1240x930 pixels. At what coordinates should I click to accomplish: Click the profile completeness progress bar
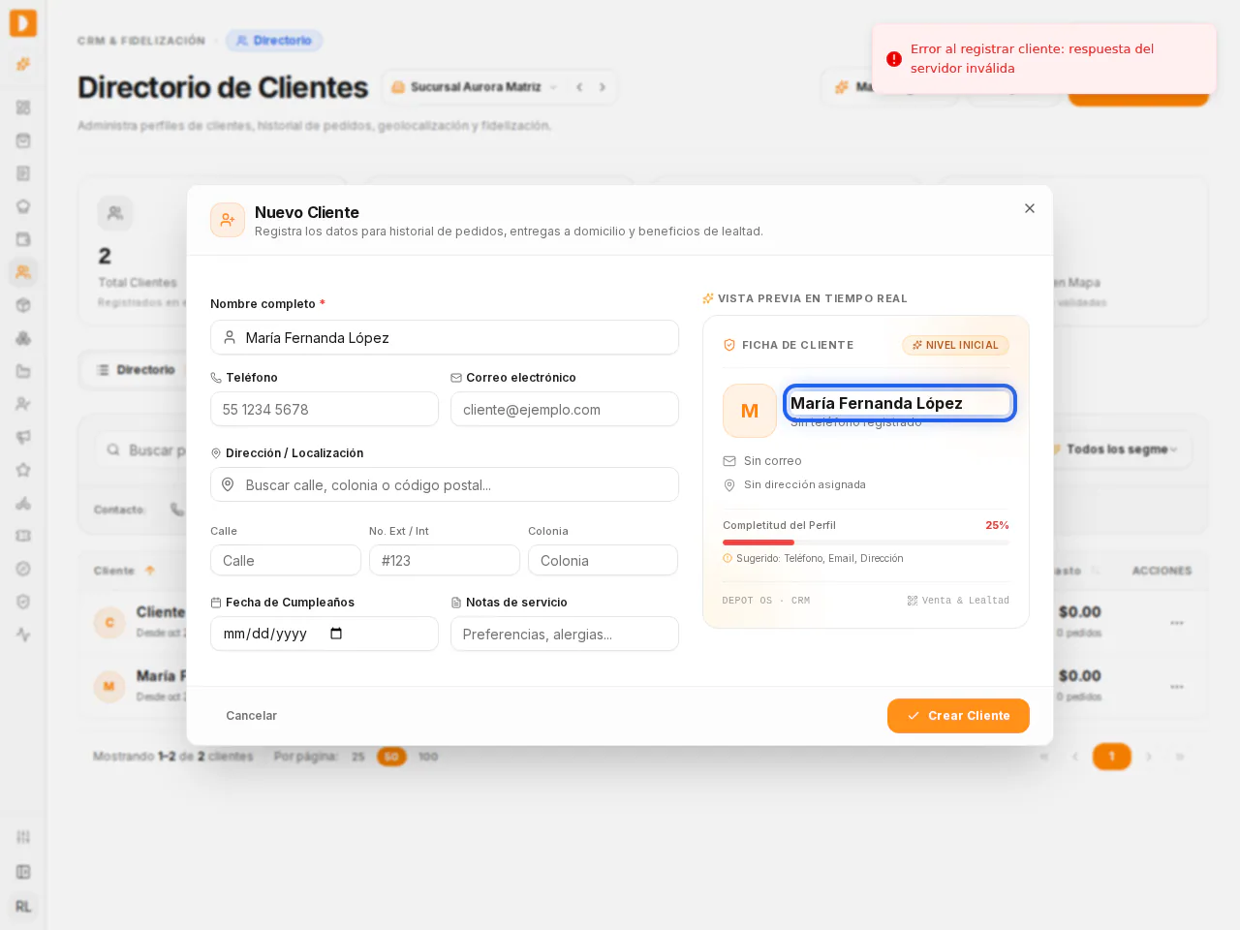pos(866,542)
